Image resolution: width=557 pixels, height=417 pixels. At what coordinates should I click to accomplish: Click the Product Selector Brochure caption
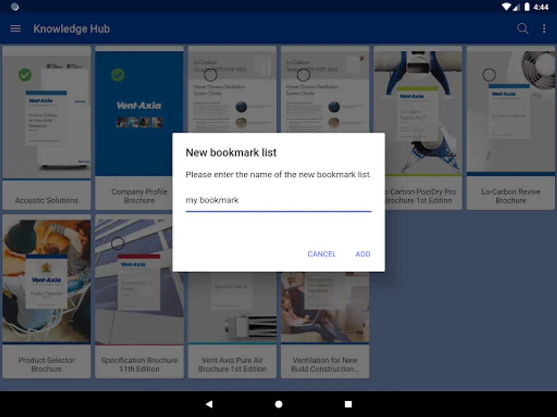coord(46,365)
